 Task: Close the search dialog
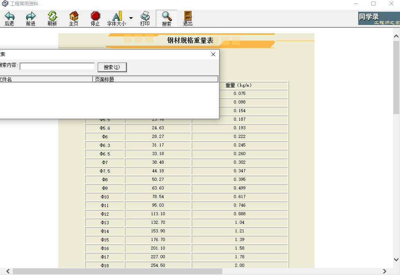[x=213, y=54]
